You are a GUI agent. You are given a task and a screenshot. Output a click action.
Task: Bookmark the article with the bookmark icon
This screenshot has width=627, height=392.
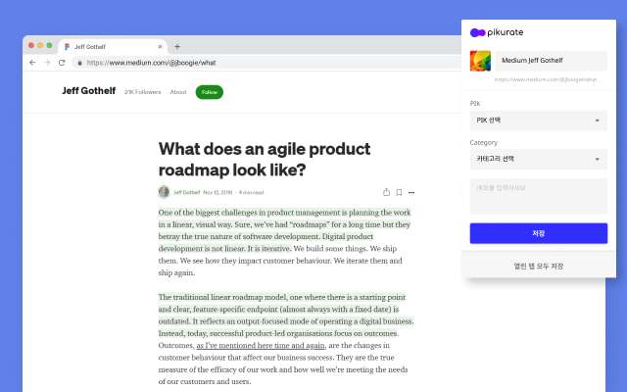[399, 192]
